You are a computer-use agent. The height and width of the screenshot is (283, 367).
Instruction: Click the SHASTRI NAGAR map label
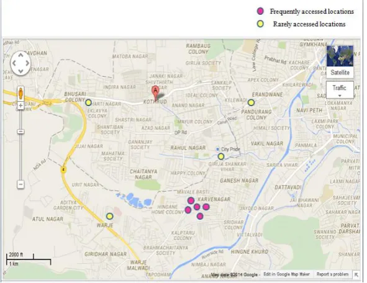(133, 120)
